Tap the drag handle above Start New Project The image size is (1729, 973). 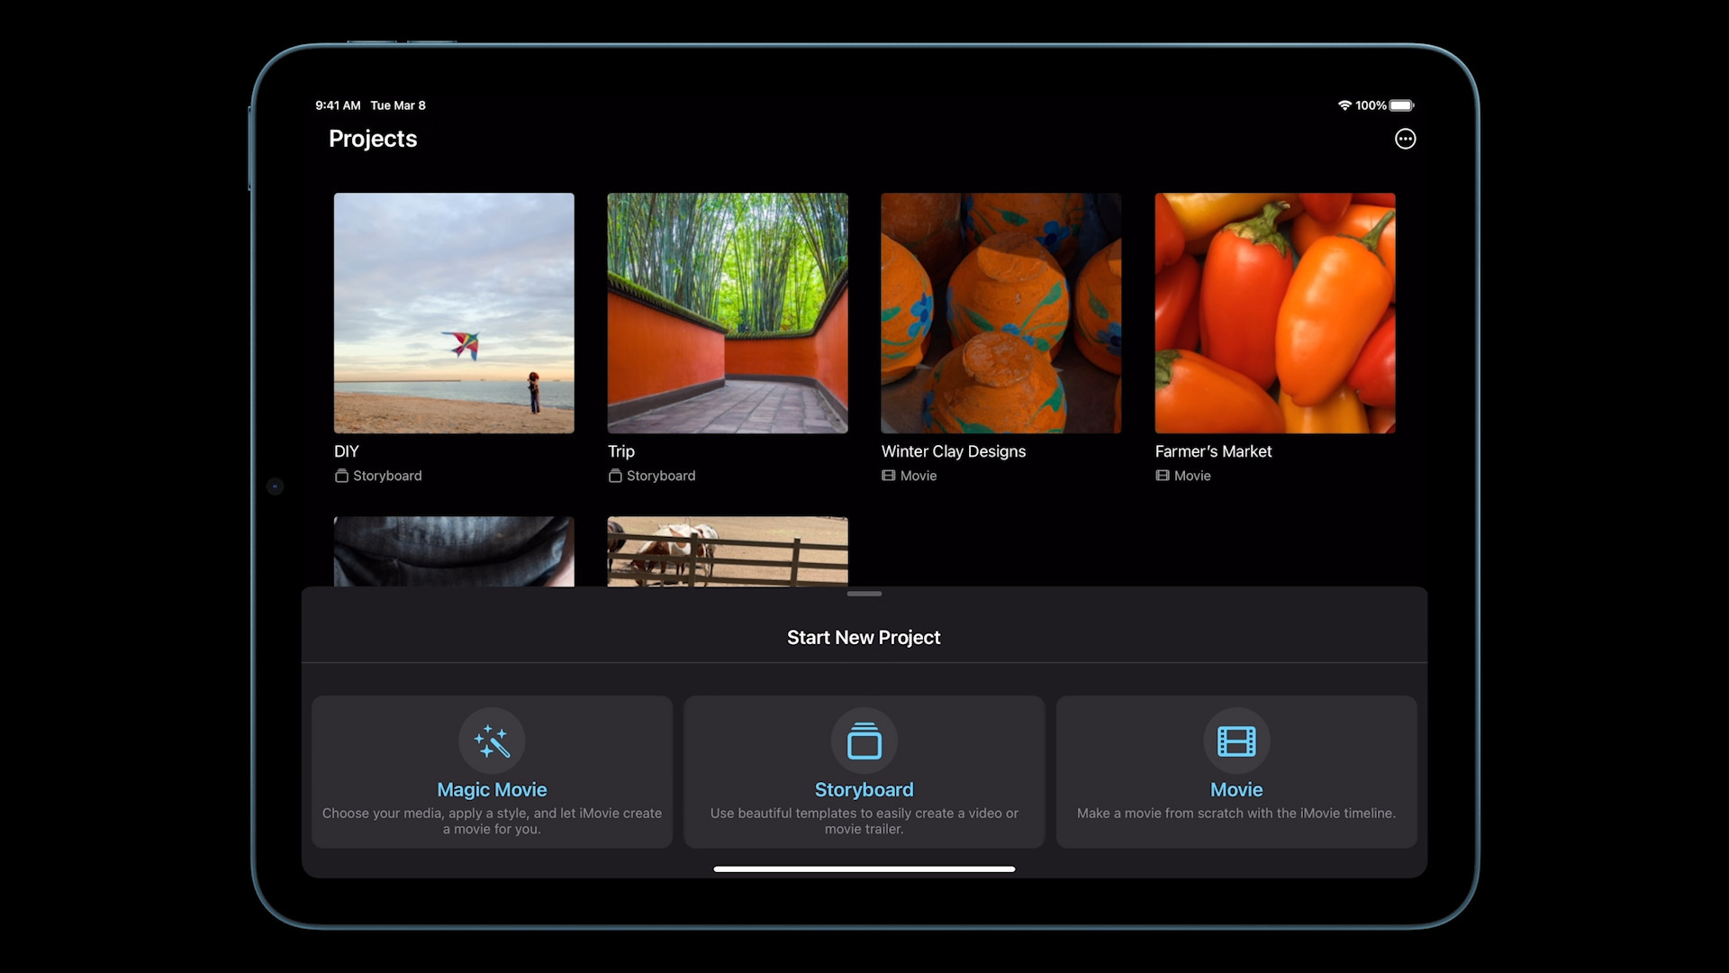click(x=864, y=594)
